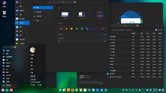Sort by the 处理器 column dropdown arrow

pyautogui.click(x=138, y=33)
